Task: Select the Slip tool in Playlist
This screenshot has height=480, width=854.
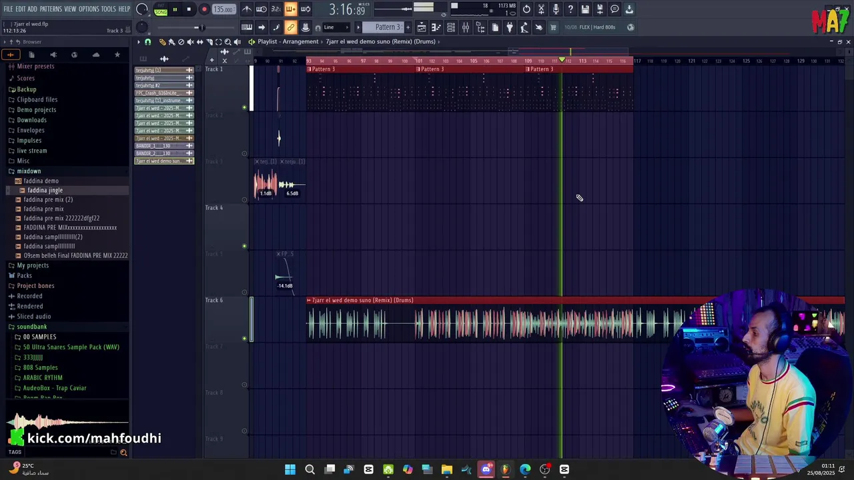Action: click(x=199, y=41)
